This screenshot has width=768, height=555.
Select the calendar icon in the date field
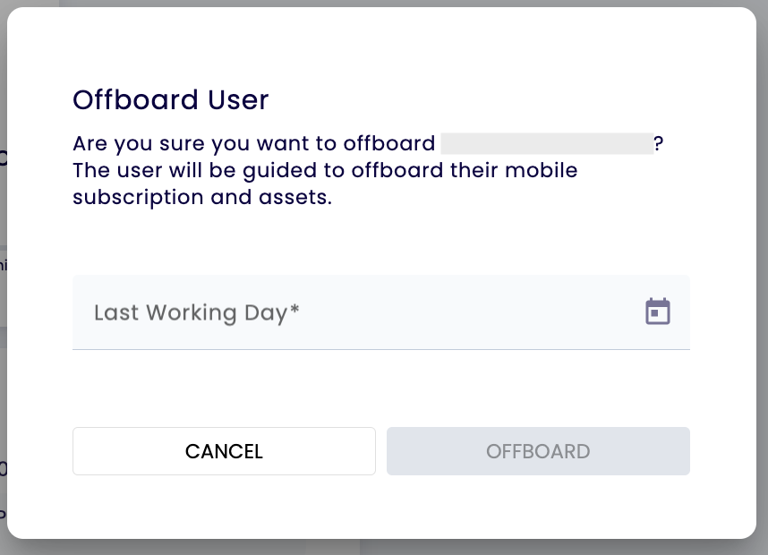[658, 311]
